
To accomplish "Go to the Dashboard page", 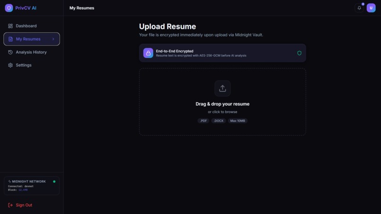I will (32, 26).
